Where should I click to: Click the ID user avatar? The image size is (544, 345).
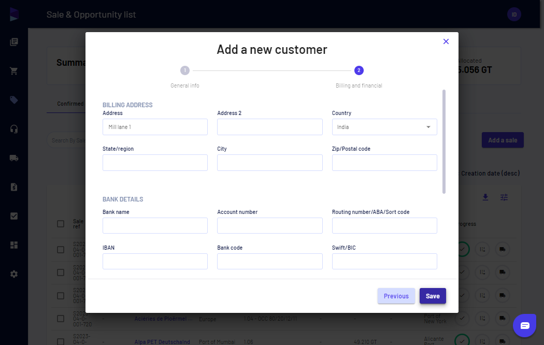tap(514, 15)
